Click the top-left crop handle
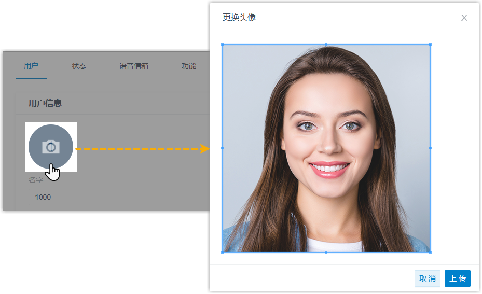 tap(223, 45)
